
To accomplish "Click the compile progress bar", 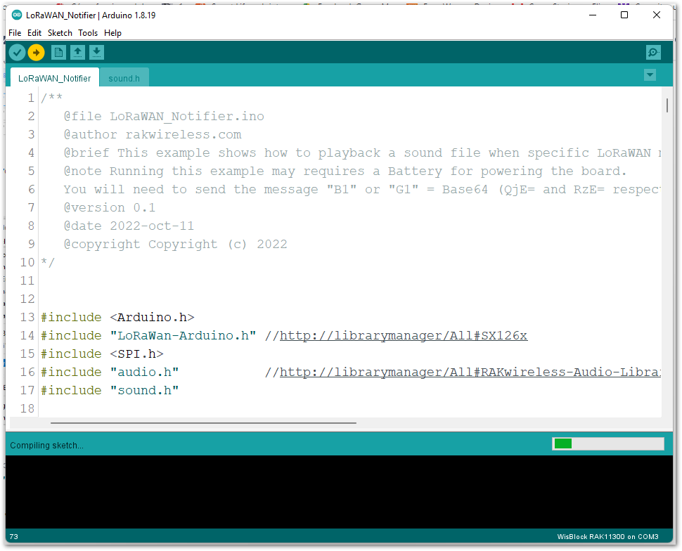I will coord(608,443).
